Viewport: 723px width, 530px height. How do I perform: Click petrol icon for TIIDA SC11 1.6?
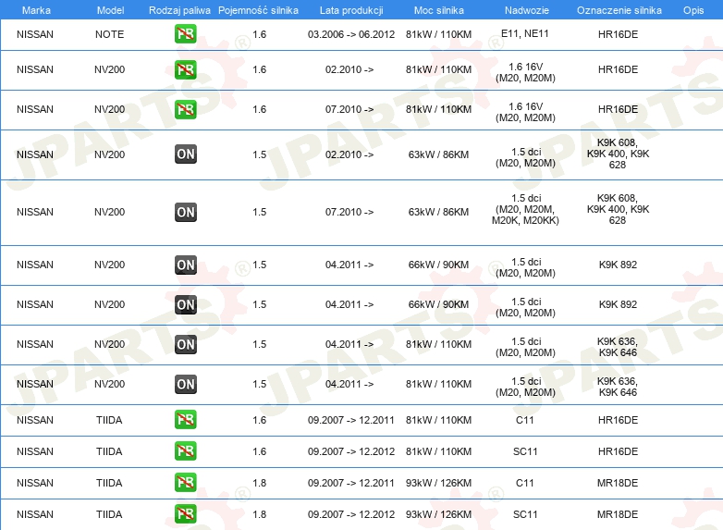tap(185, 451)
